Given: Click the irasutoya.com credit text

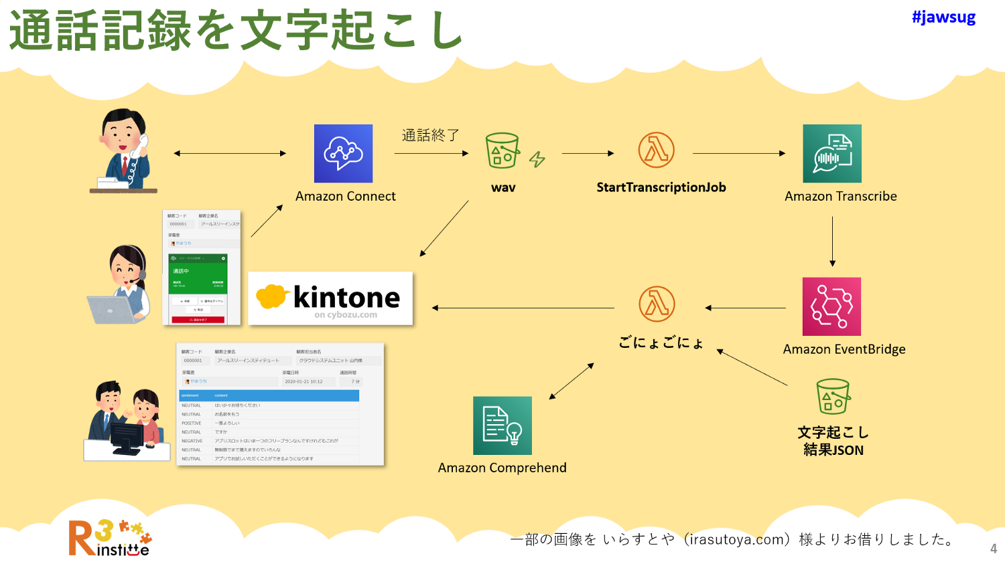Looking at the screenshot, I should [x=734, y=539].
